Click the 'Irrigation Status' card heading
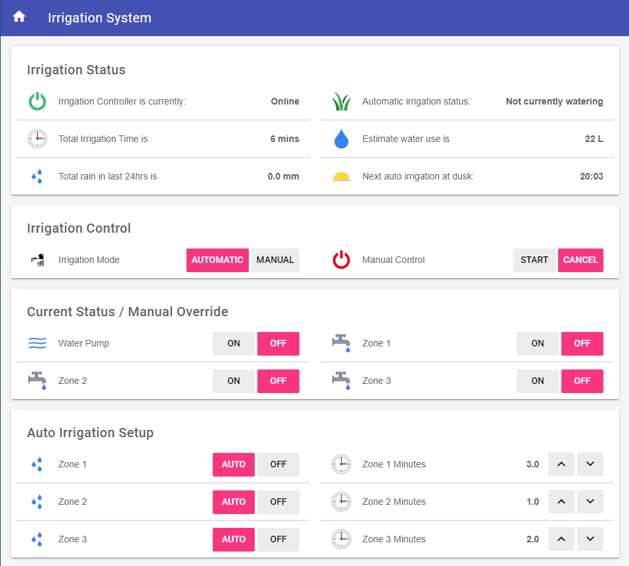 (76, 70)
